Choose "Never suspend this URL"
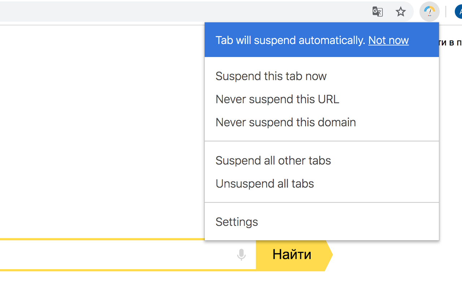Viewport: 462px width, 289px height. pos(277,99)
